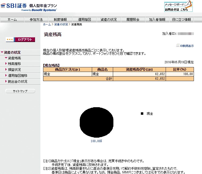The width and height of the screenshot is (202, 174).
Task: Click the printer icon beside 印刷用表示
Action: click(x=178, y=45)
